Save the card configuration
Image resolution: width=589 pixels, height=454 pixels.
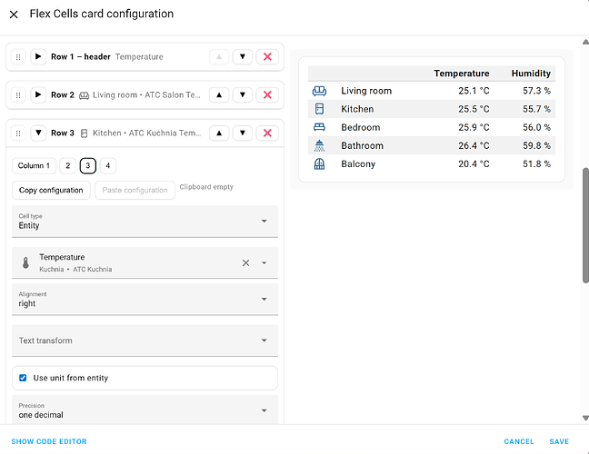pyautogui.click(x=559, y=442)
